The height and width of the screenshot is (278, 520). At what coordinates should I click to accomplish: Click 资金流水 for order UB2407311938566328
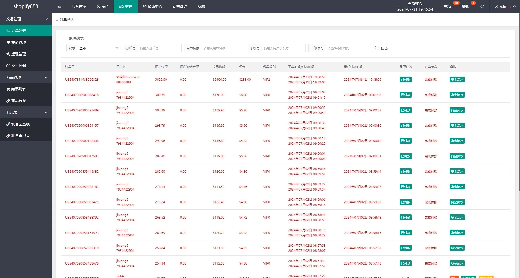pos(457,80)
